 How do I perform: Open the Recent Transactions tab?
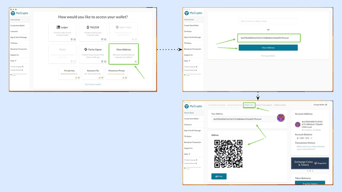point(264,105)
